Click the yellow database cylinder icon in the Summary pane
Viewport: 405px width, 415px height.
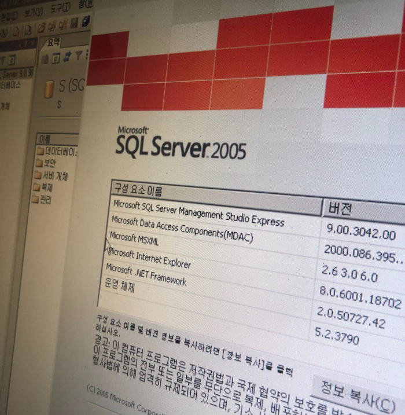tap(49, 89)
